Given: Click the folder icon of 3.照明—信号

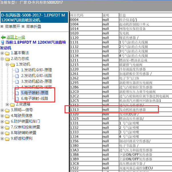Looking at the screenshot, I should coord(7,110).
